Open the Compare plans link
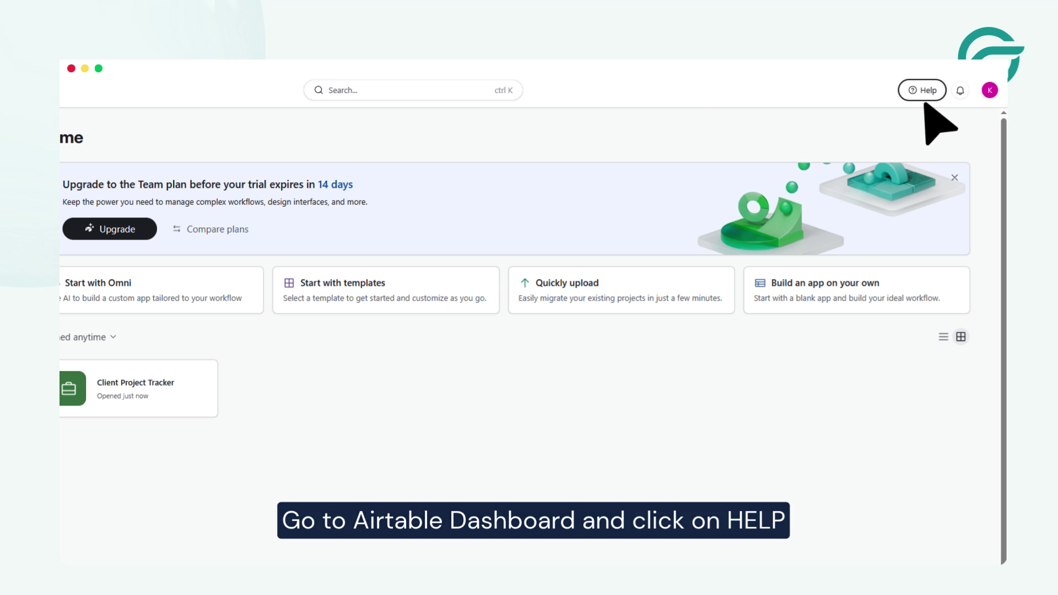1058x595 pixels. [210, 229]
